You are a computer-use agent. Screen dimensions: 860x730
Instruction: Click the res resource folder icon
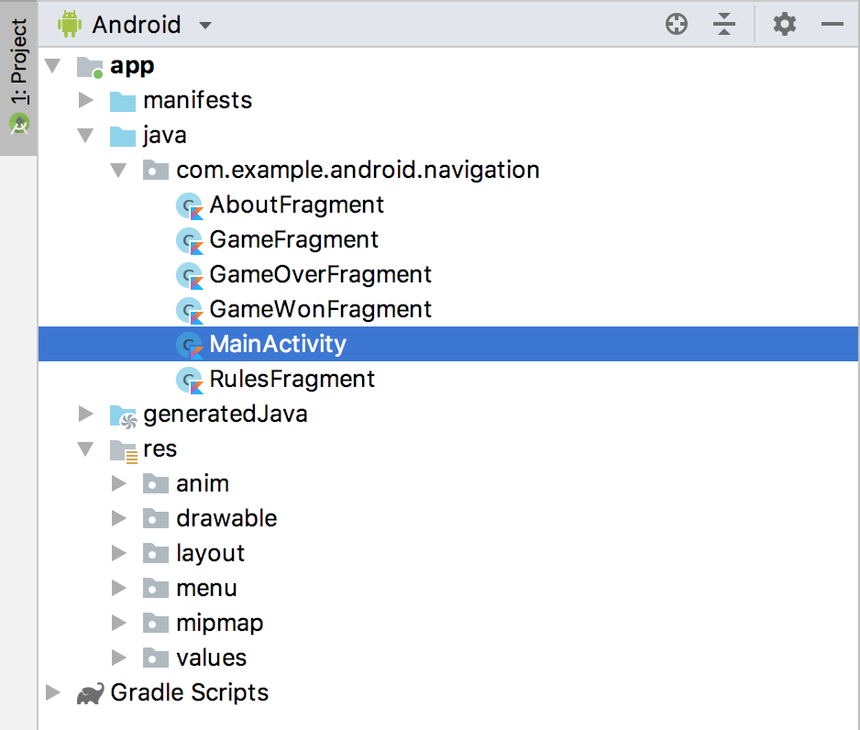123,449
